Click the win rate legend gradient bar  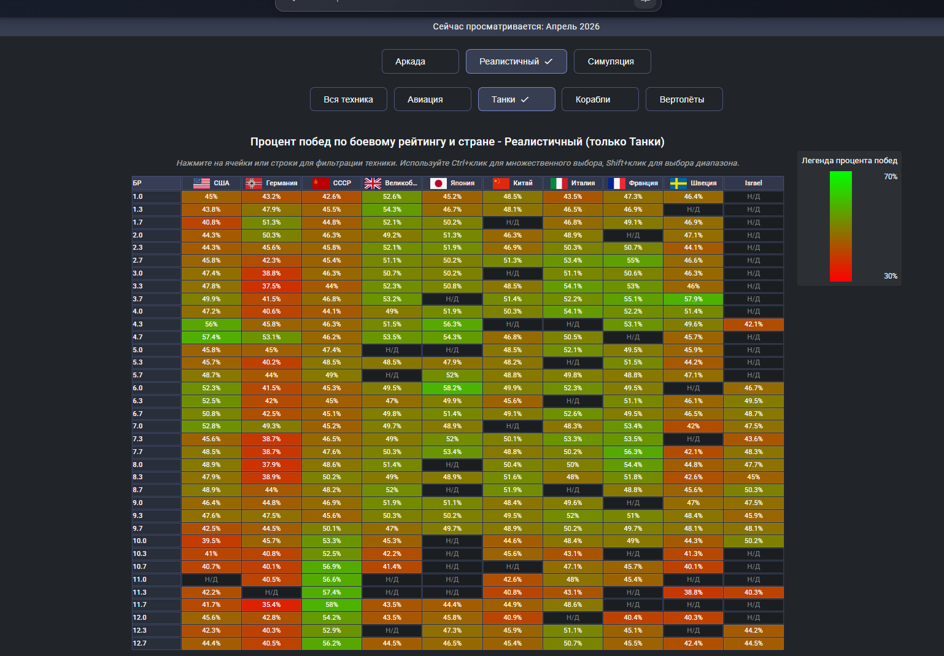[841, 226]
